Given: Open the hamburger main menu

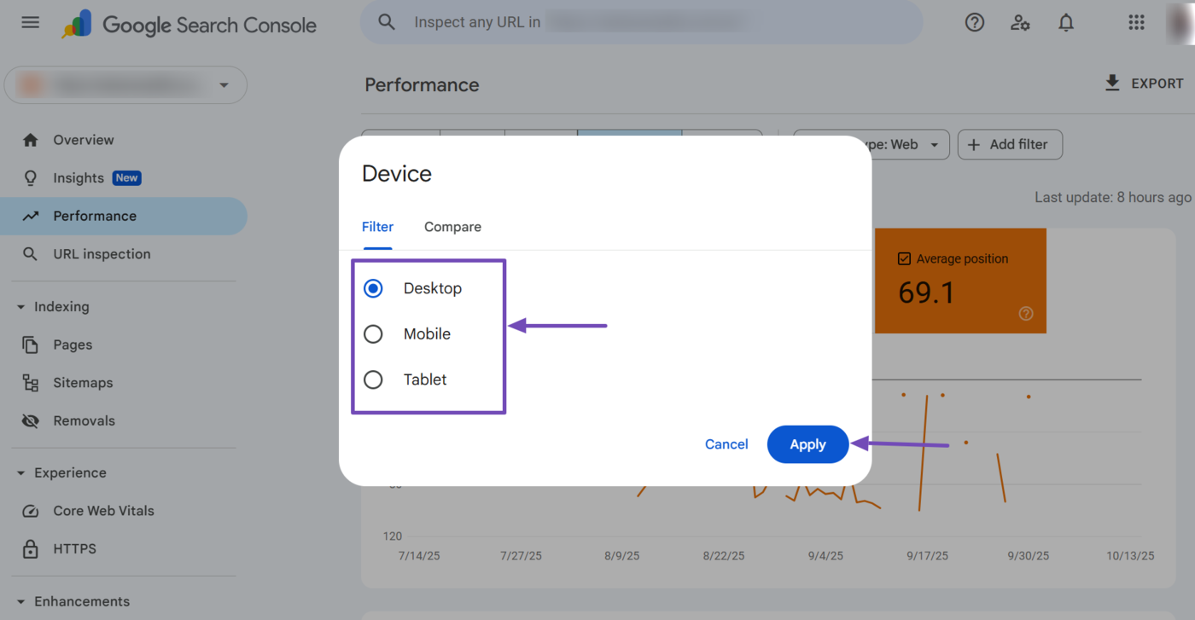Looking at the screenshot, I should click(31, 23).
